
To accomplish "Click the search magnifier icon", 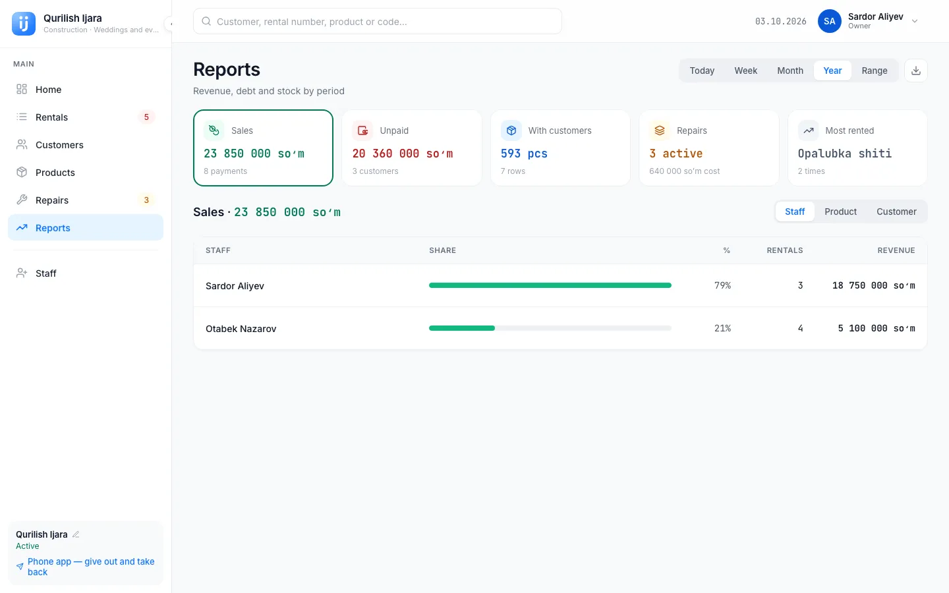I will (x=206, y=21).
